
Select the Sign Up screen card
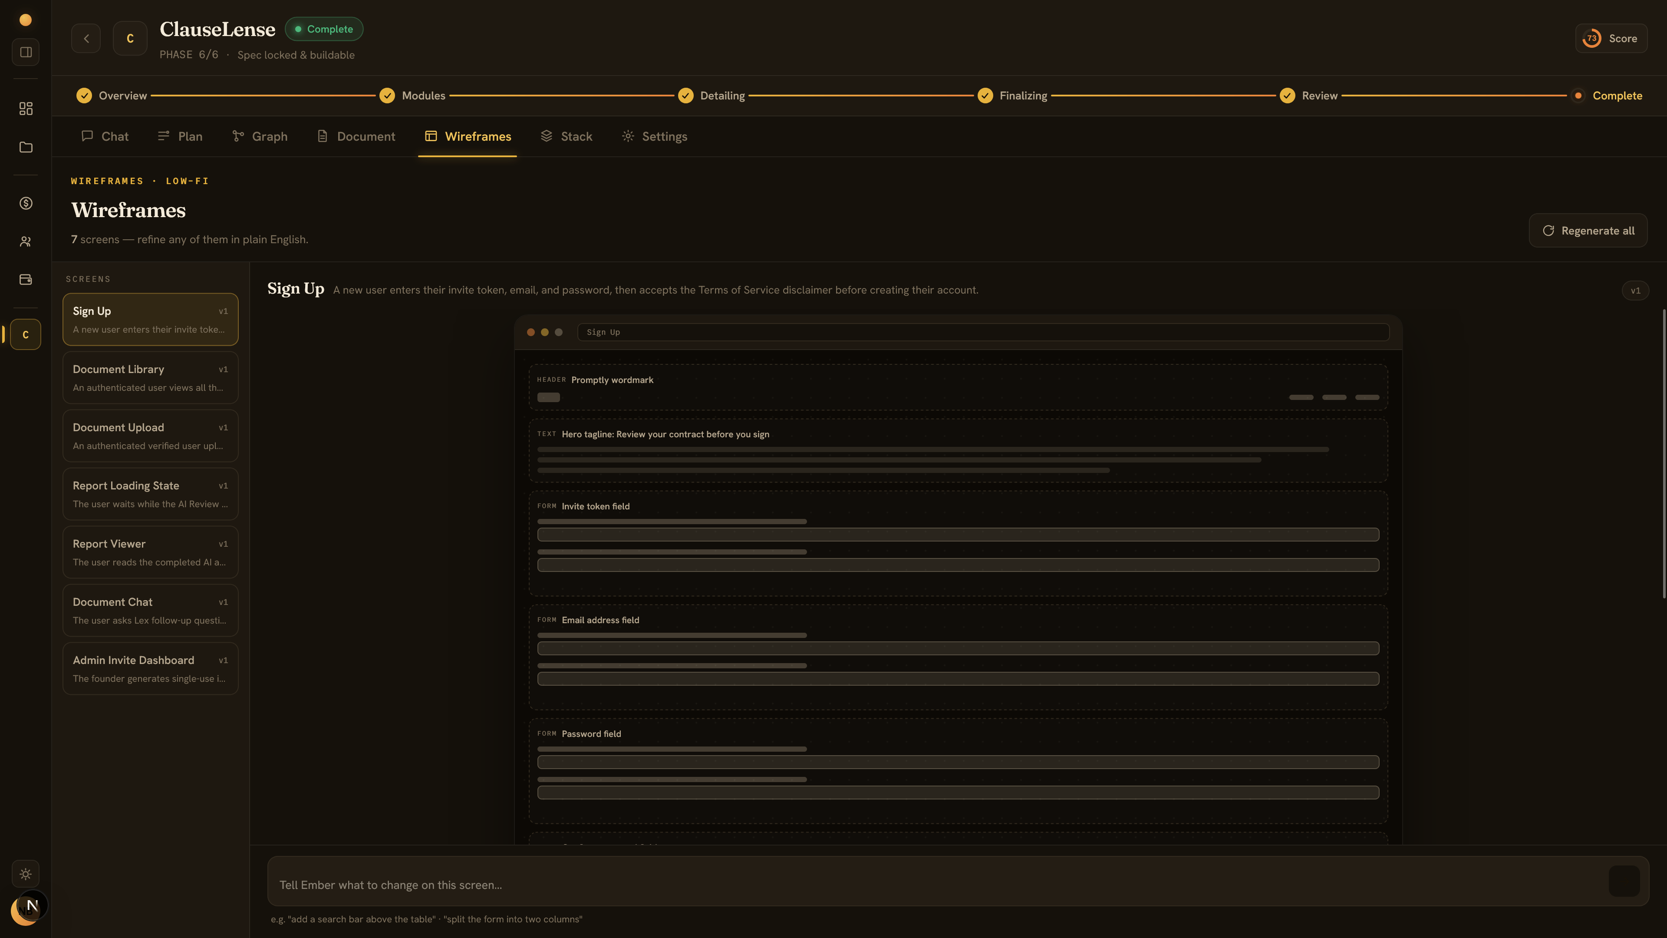151,320
